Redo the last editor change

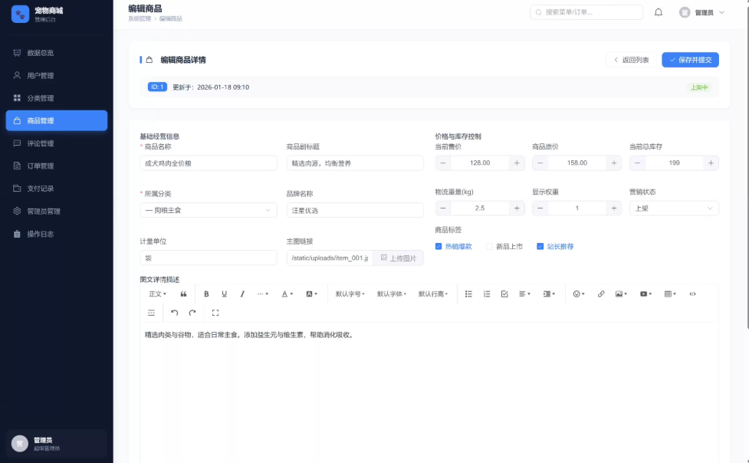(x=192, y=313)
